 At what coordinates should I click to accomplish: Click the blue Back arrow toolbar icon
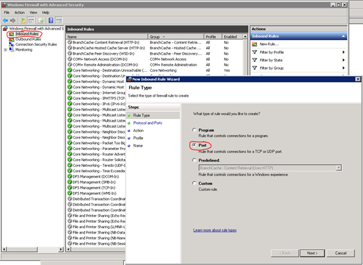[x=5, y=20]
